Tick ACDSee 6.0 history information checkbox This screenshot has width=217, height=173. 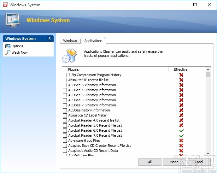(65, 100)
